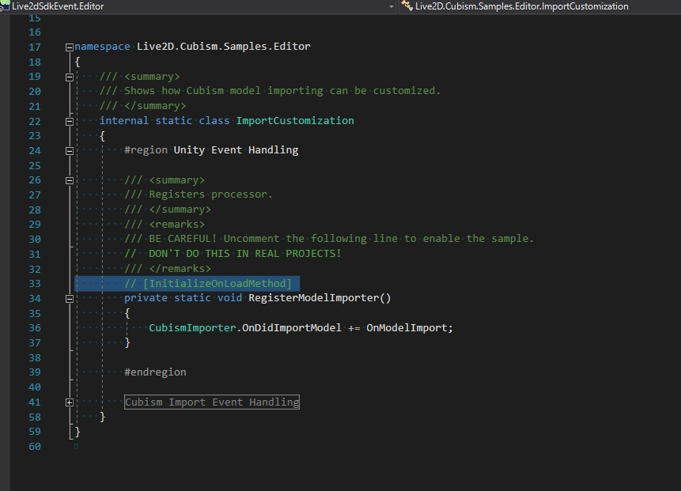Viewport: 681px width, 491px height.
Task: Click the </remarks> tag on line 32
Action: click(180, 269)
